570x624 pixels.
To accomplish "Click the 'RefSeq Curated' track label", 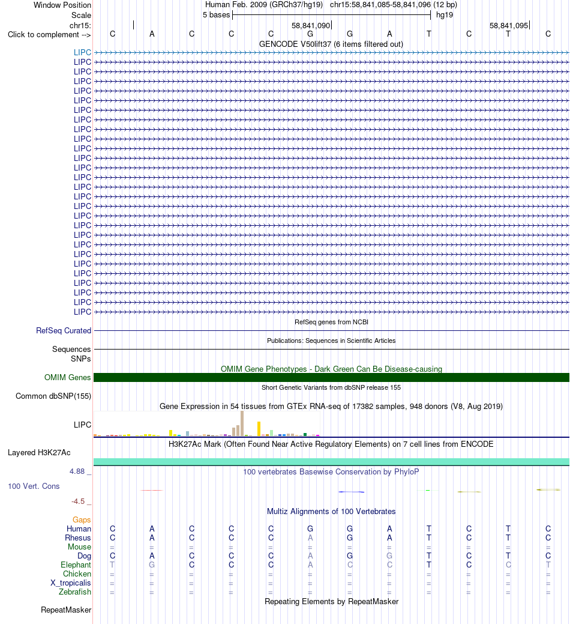I will 64,331.
